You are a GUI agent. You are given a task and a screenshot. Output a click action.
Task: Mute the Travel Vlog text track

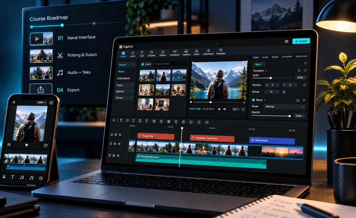120,135
